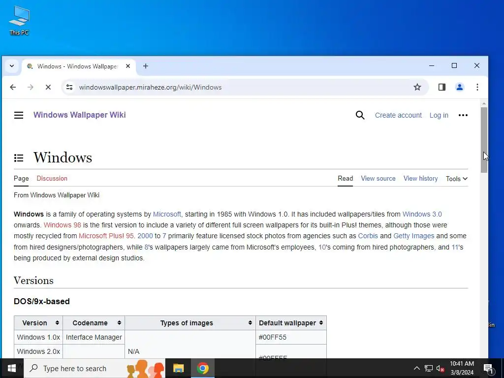Click Log in link
Screen dimensions: 504x378
tap(439, 115)
